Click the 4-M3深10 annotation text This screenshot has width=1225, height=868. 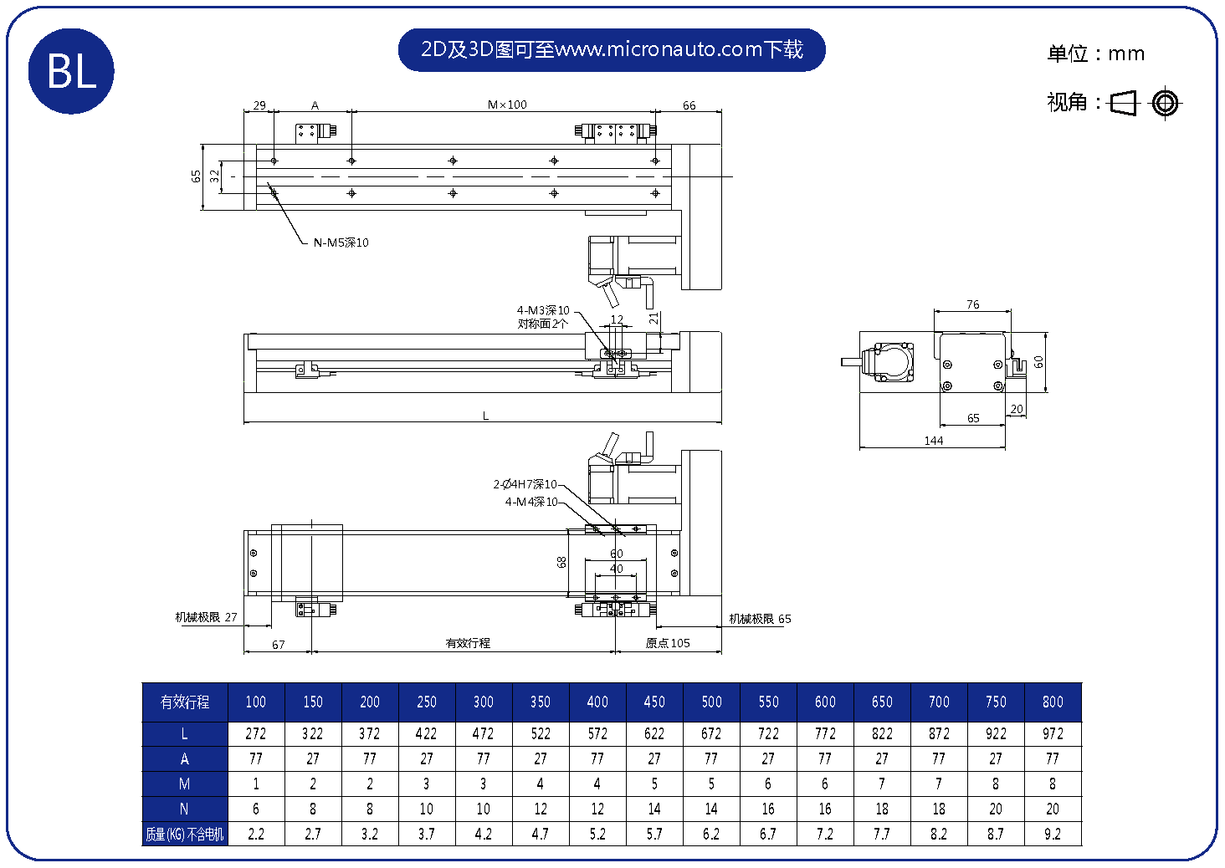pos(543,311)
